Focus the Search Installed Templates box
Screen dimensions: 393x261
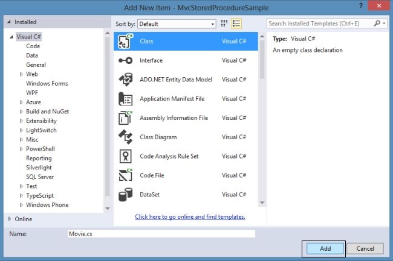tap(320, 24)
